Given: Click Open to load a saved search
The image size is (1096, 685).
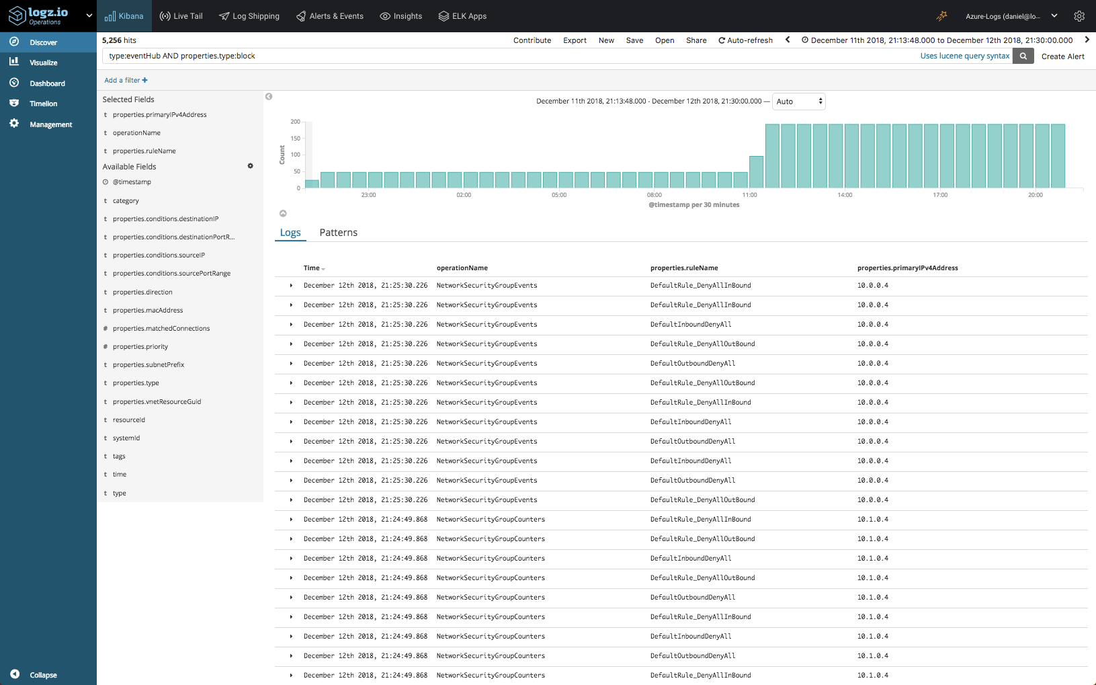Looking at the screenshot, I should click(665, 40).
